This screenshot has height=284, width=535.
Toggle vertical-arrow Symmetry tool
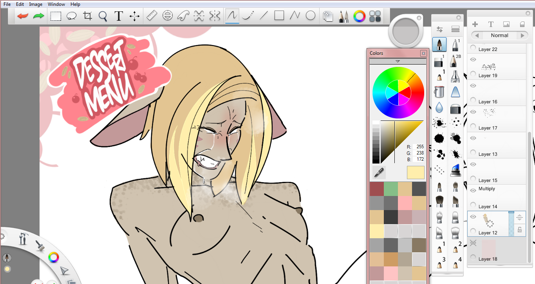pos(215,16)
